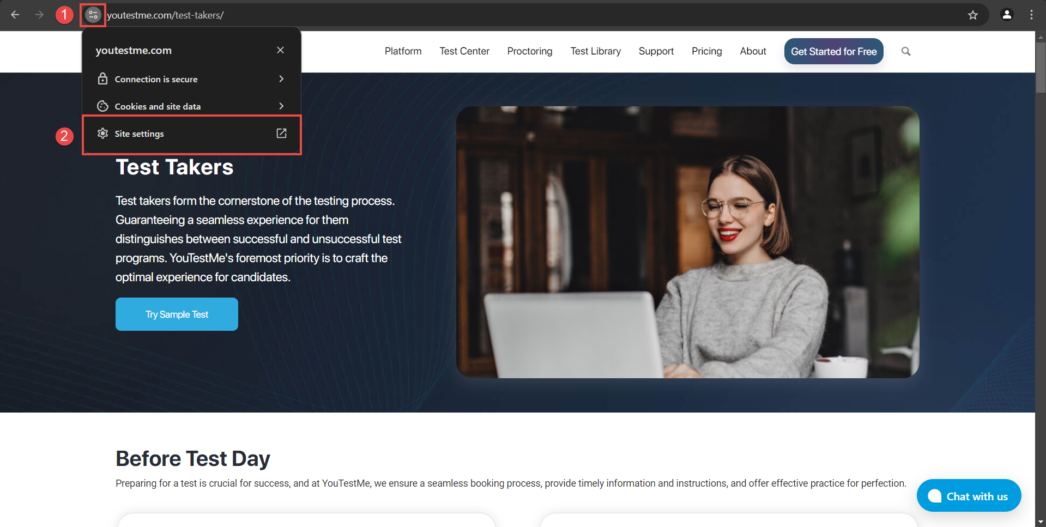Click the external link icon on Site settings row
Viewport: 1046px width, 527px height.
[281, 134]
